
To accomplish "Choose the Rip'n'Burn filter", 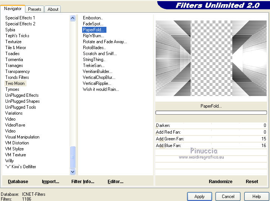I will 93,36.
